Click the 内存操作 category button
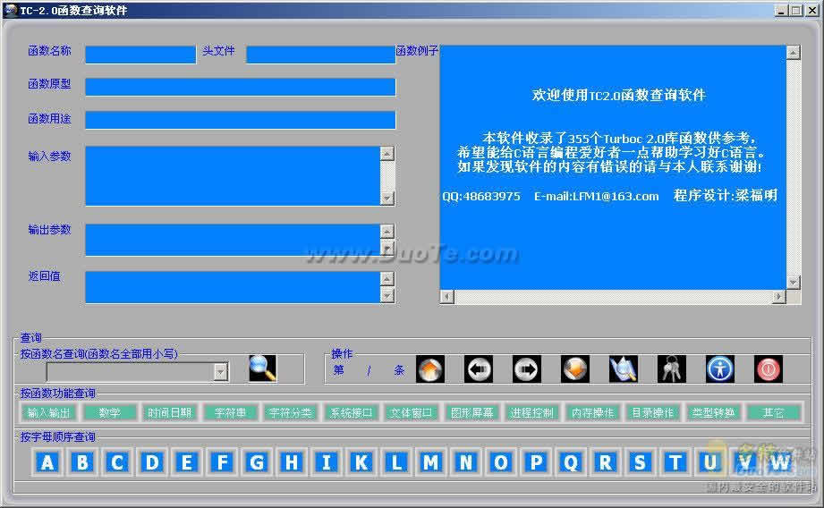The width and height of the screenshot is (824, 508). (593, 413)
